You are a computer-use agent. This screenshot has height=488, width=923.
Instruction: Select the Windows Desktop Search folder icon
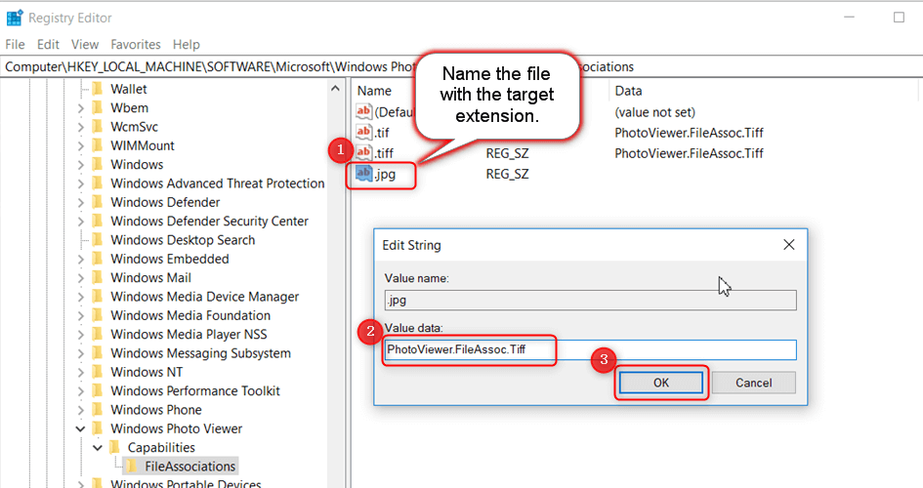coord(98,240)
